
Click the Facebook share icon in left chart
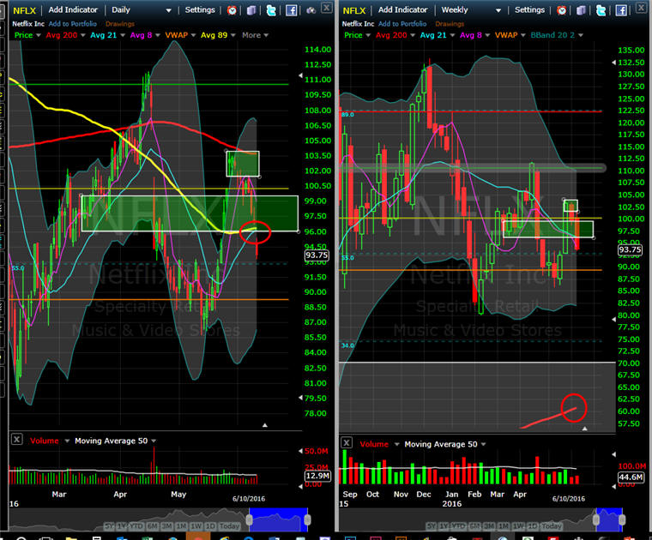(292, 10)
